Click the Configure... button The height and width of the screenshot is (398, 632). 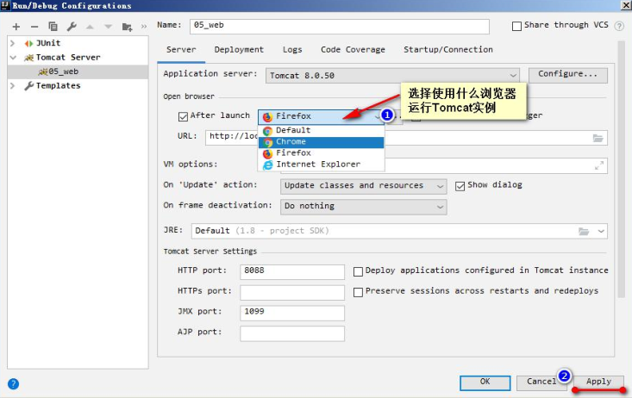(x=568, y=75)
